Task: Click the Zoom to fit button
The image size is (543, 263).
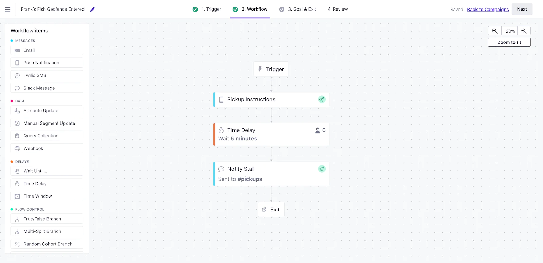Action: 509,42
